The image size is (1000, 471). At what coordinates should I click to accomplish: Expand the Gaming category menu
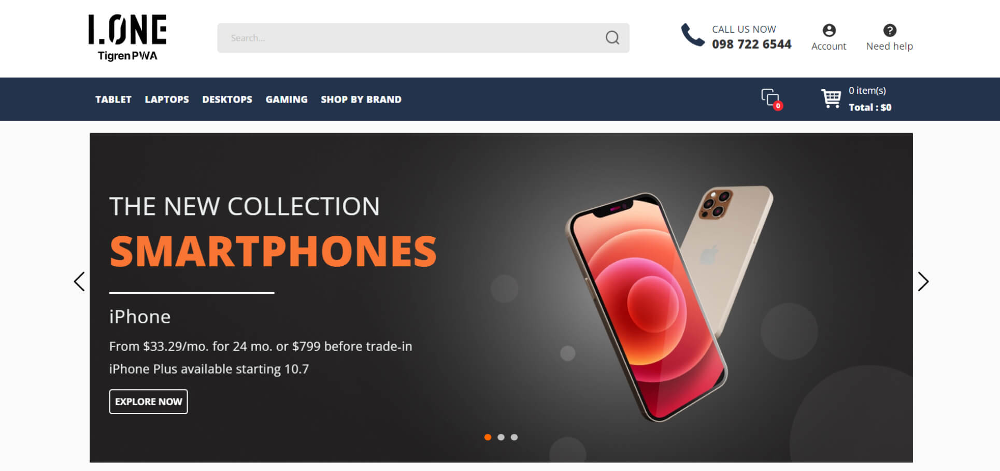point(287,99)
